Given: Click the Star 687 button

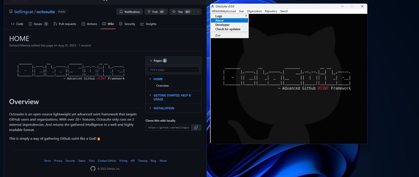Looking at the screenshot, I should click(x=182, y=12).
